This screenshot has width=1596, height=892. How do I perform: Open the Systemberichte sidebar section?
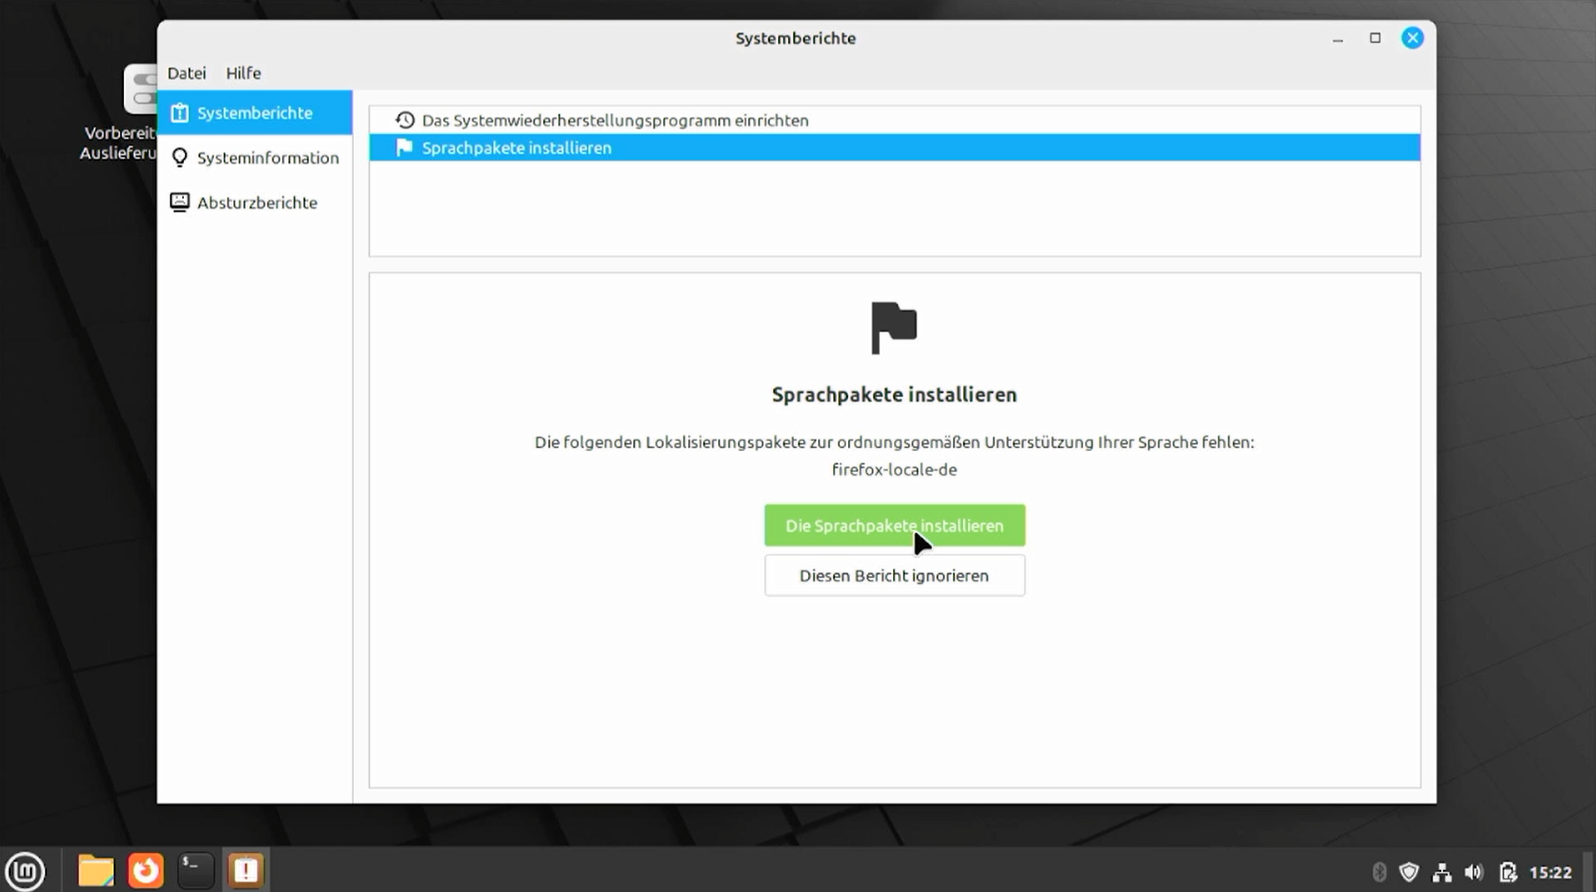[255, 112]
